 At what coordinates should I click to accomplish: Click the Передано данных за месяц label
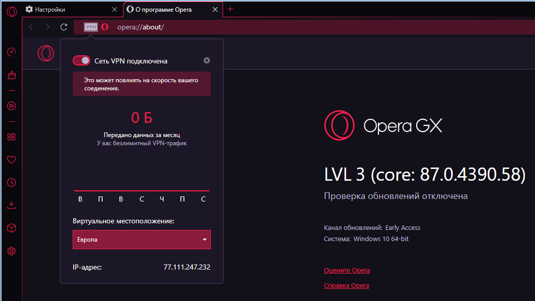pyautogui.click(x=142, y=135)
